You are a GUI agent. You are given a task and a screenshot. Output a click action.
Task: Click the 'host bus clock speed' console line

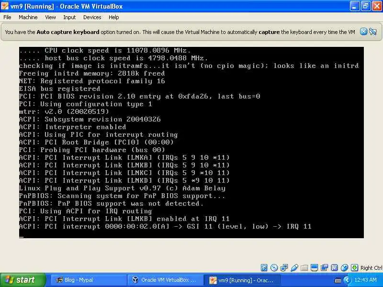(113, 58)
